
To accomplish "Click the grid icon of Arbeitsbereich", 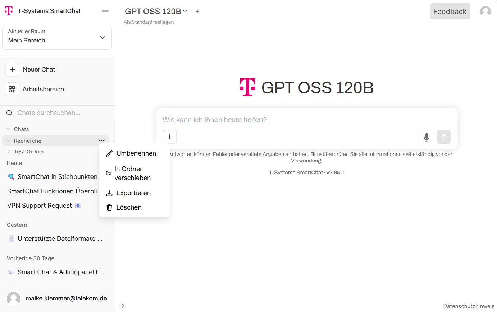I will coord(12,89).
